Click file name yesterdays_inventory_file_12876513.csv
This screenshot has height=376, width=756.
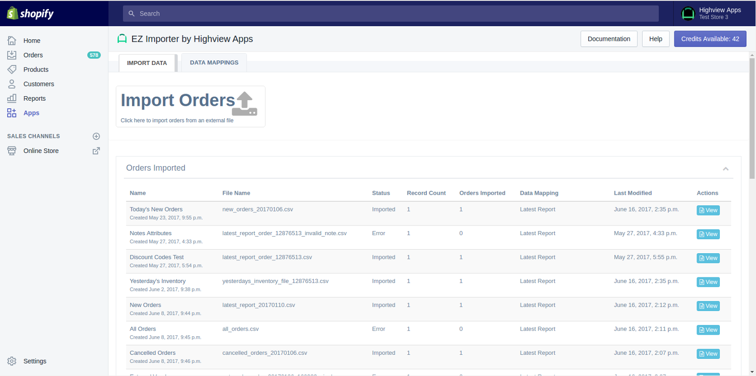(275, 281)
